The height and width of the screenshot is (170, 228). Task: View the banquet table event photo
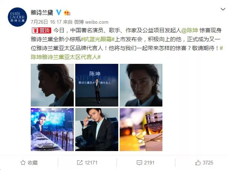click(52, 130)
